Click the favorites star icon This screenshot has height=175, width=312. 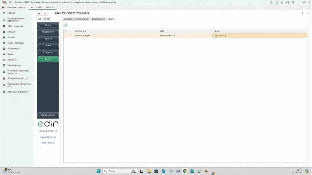282,2
